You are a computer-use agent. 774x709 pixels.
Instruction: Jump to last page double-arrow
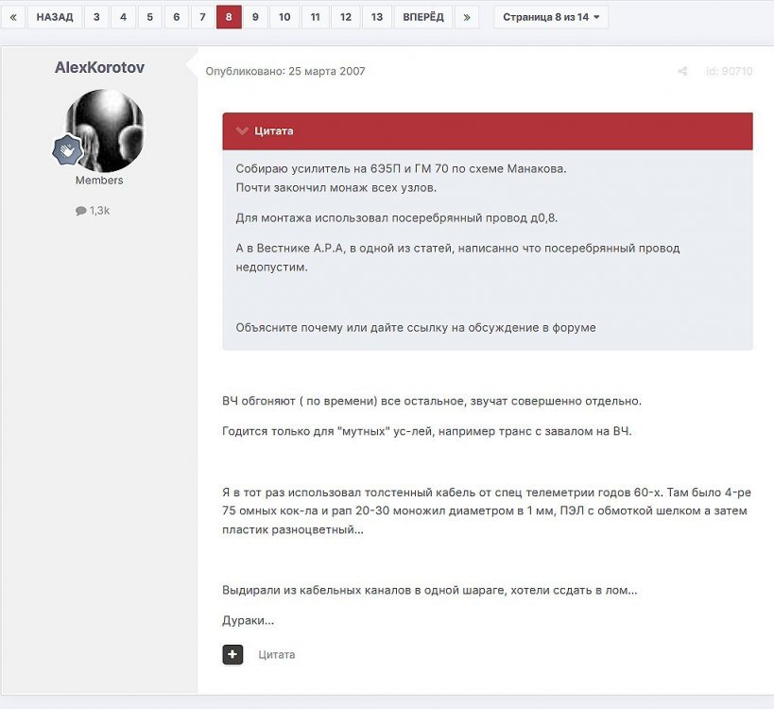pos(466,17)
